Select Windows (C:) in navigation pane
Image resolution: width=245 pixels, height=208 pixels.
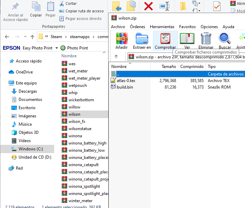[31, 149]
